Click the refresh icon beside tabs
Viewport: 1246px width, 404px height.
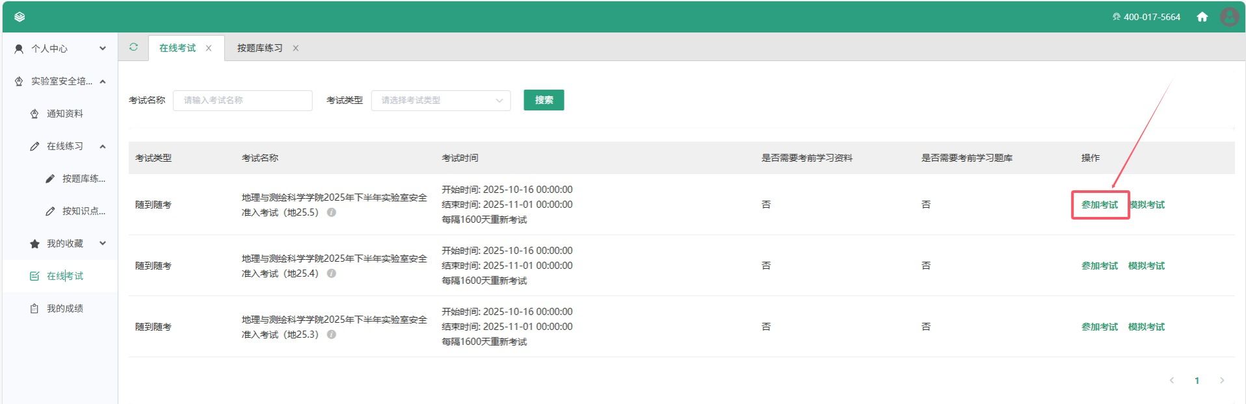point(133,47)
